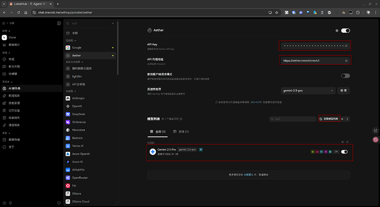
Task: Select the AiHubMix provider
Action: [90, 169]
